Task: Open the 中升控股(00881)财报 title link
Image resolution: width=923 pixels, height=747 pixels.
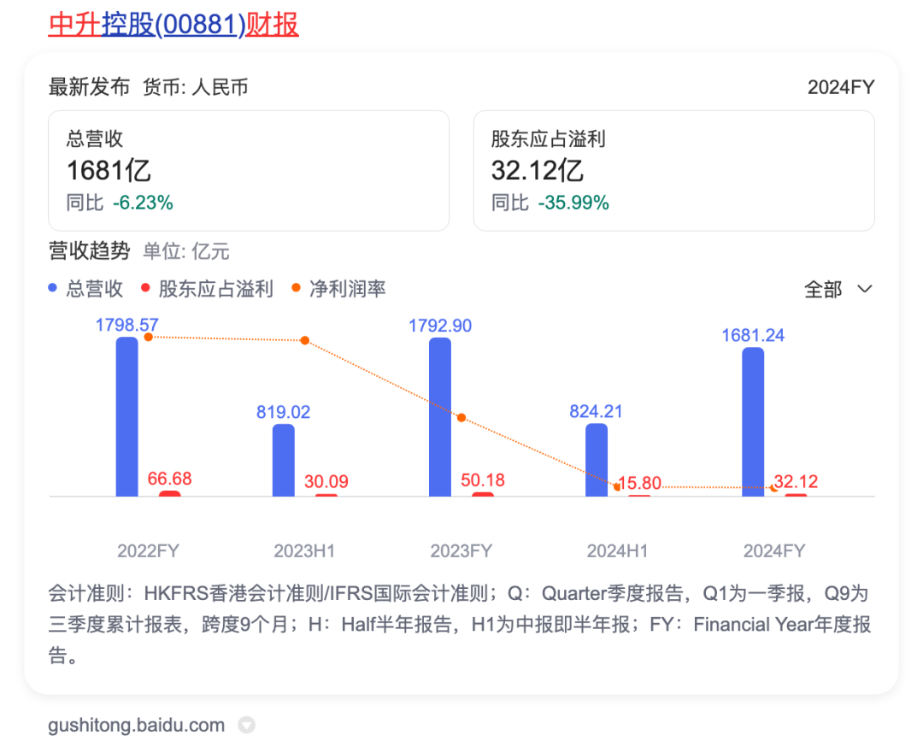Action: (x=173, y=25)
